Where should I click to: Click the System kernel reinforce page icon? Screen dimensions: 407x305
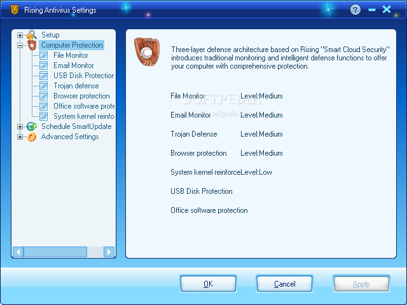44,116
